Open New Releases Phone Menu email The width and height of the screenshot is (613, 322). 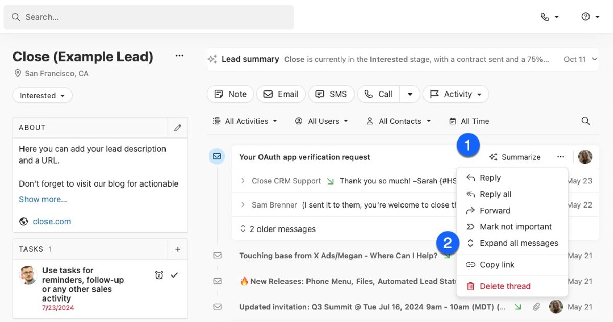click(x=348, y=281)
